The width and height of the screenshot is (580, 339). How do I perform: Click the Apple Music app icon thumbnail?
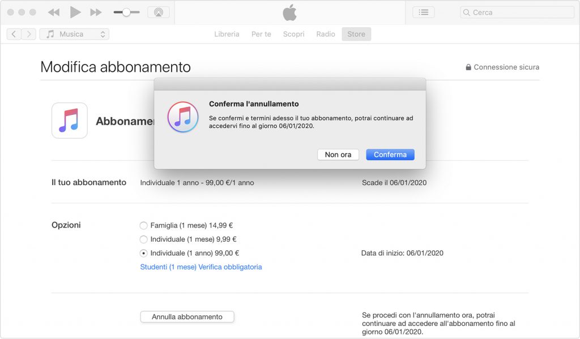tap(70, 121)
